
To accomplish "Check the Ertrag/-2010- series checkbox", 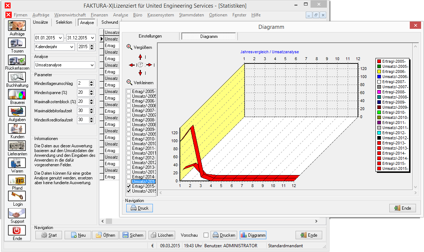I will [x=129, y=139].
